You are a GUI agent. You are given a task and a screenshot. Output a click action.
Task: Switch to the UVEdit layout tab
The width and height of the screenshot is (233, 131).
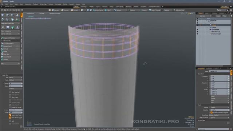point(91,7)
